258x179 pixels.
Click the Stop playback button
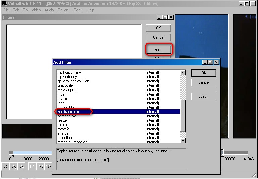point(5,166)
